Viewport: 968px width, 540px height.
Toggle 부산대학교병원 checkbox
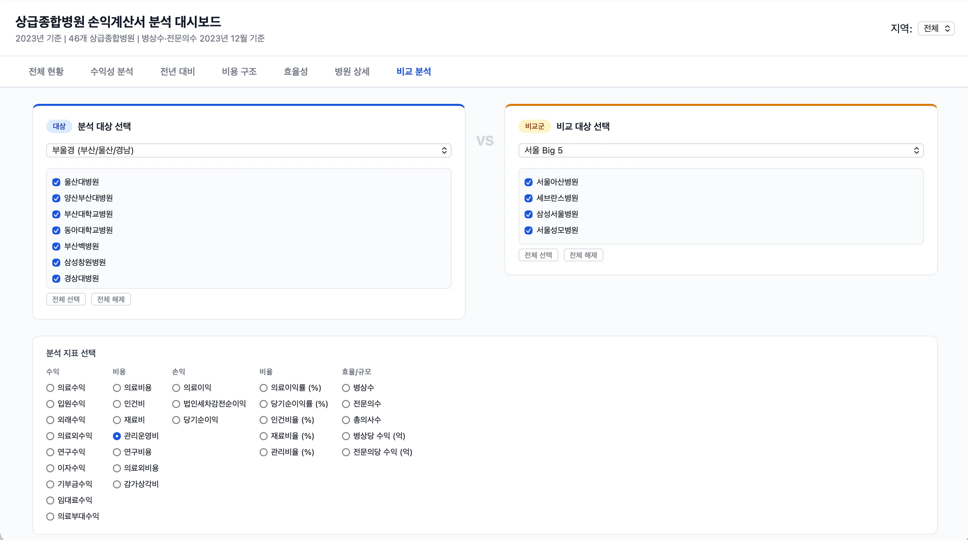pos(56,215)
